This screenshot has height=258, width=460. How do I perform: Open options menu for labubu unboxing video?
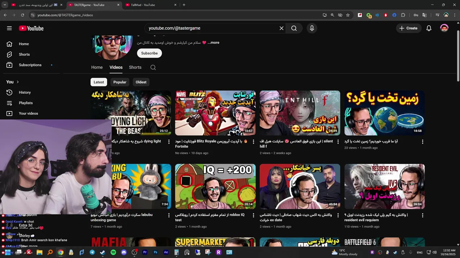point(169,216)
